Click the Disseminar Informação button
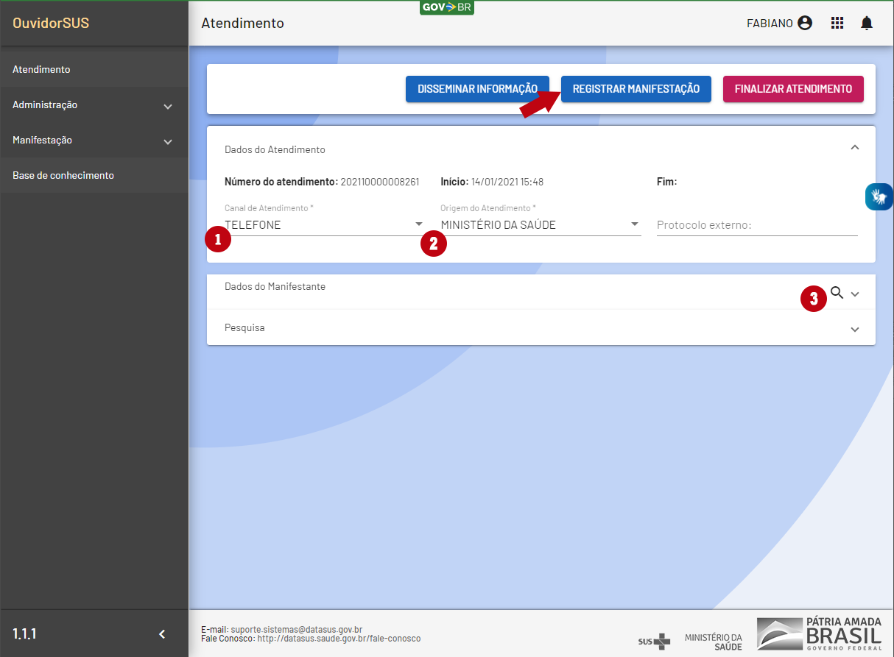Image resolution: width=894 pixels, height=657 pixels. tap(477, 89)
